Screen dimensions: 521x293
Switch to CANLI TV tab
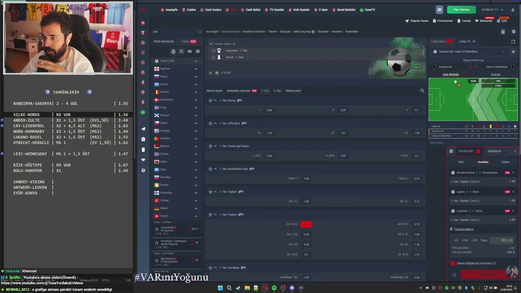pos(467,42)
